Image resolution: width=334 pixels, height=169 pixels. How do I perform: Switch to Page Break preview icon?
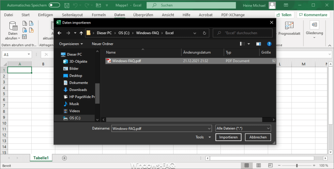coord(270,165)
